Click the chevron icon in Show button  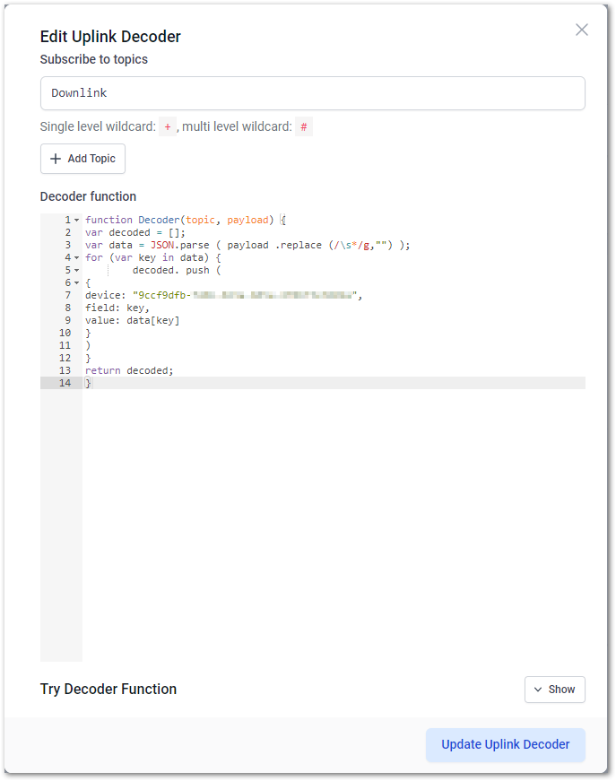(538, 690)
